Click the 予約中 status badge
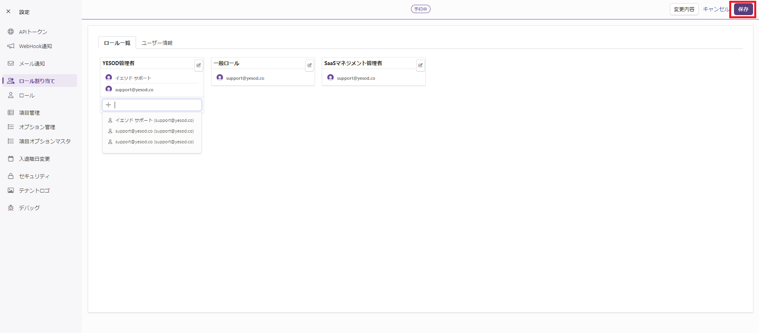759x333 pixels. tap(421, 9)
